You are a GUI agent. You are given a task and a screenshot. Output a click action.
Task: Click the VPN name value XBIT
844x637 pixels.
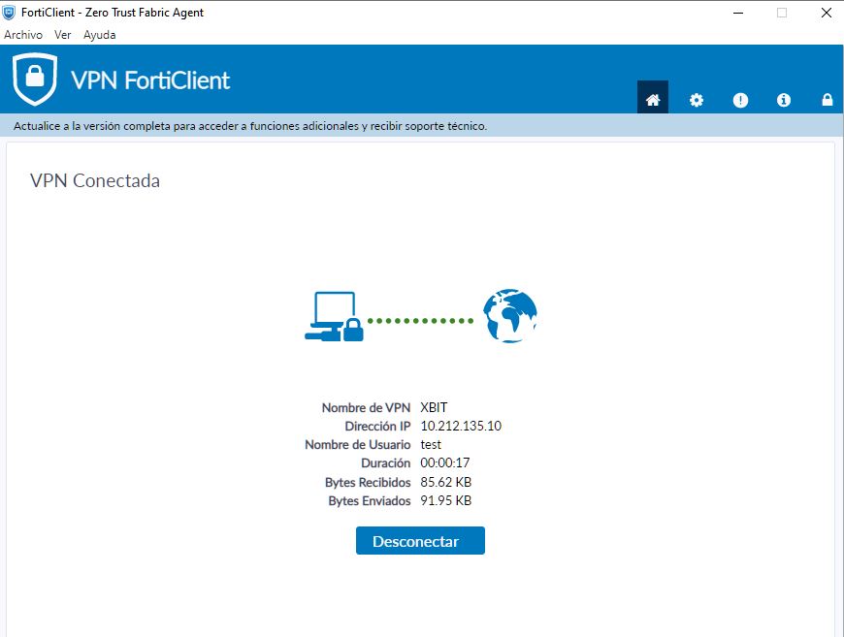click(x=434, y=408)
